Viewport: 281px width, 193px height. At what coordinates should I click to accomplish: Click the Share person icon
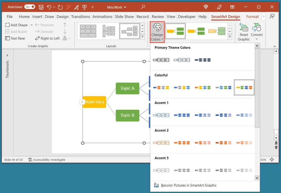coord(272,17)
